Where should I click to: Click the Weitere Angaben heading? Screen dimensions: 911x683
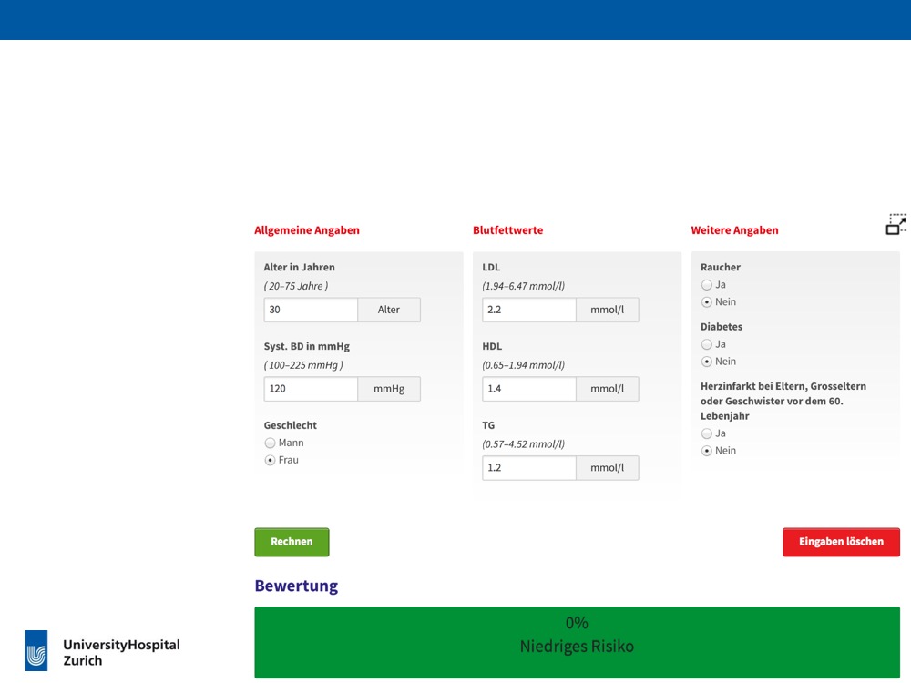point(734,230)
